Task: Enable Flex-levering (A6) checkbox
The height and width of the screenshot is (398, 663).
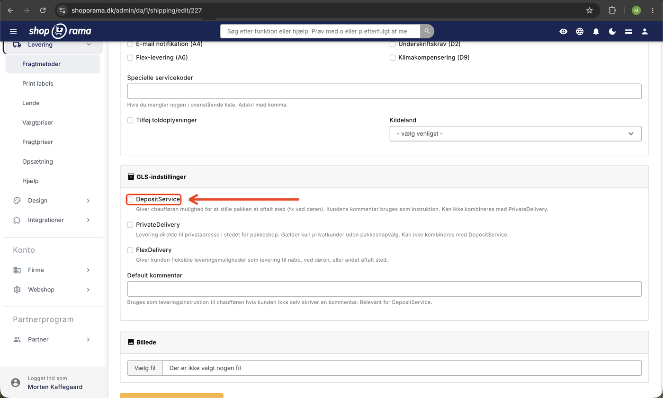Action: click(130, 58)
